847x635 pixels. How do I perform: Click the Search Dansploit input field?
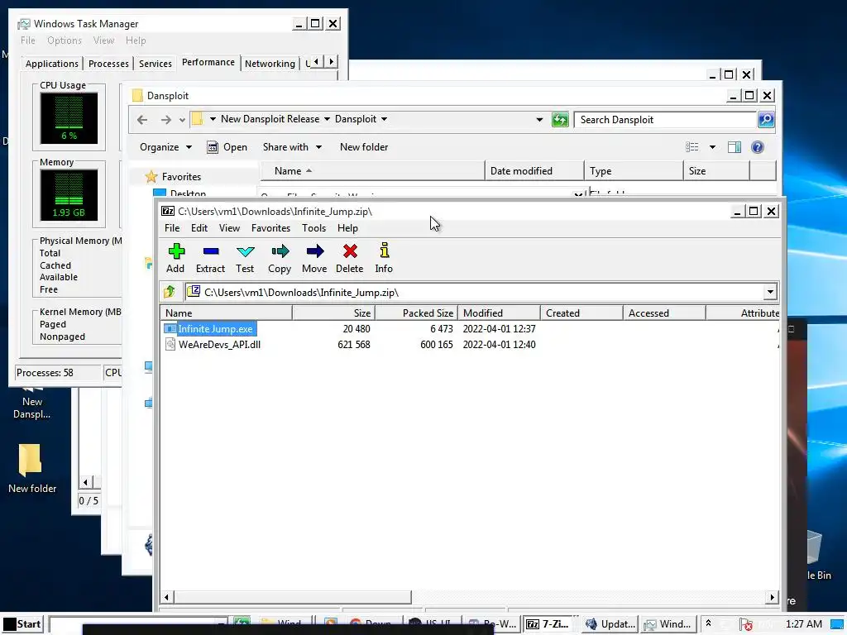(x=666, y=119)
